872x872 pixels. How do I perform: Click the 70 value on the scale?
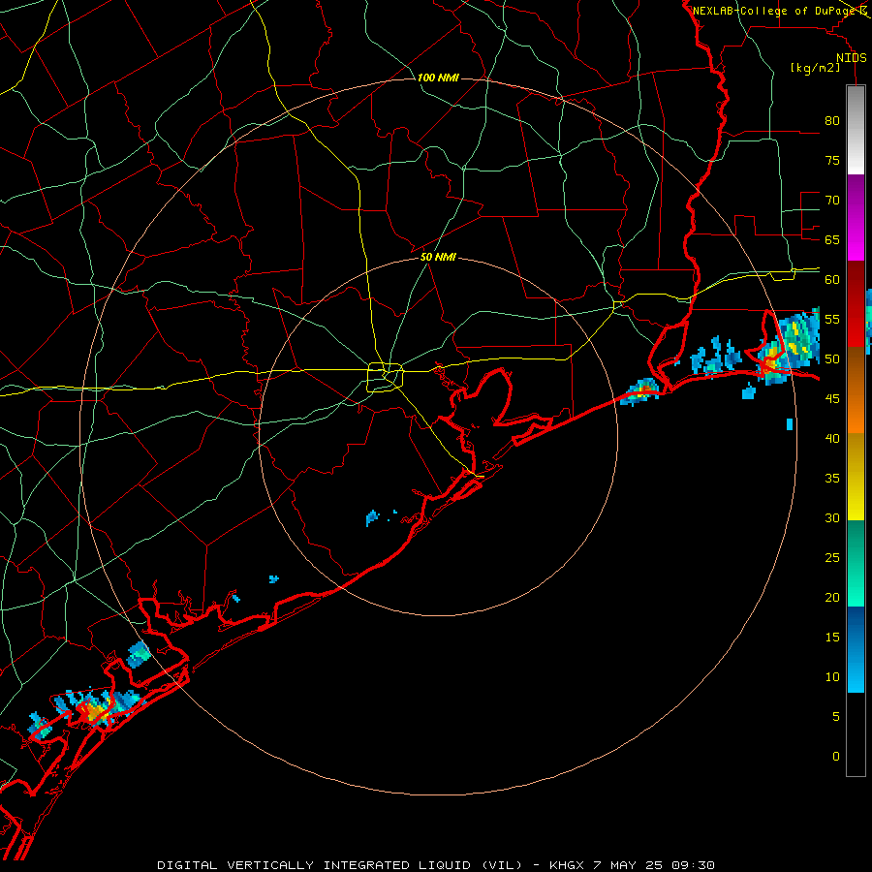coord(832,201)
